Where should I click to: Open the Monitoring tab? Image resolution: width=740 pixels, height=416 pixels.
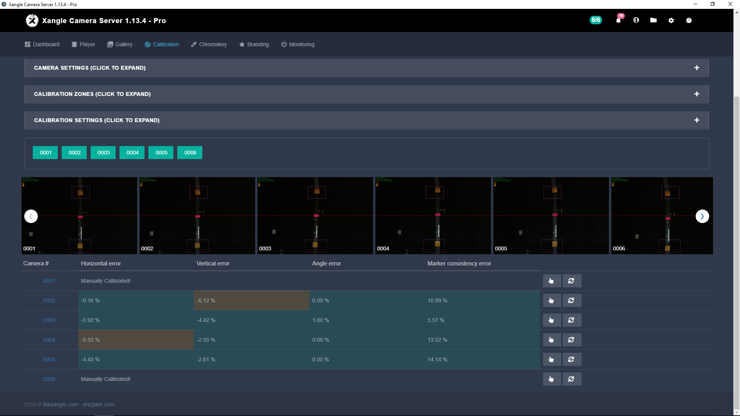point(298,44)
